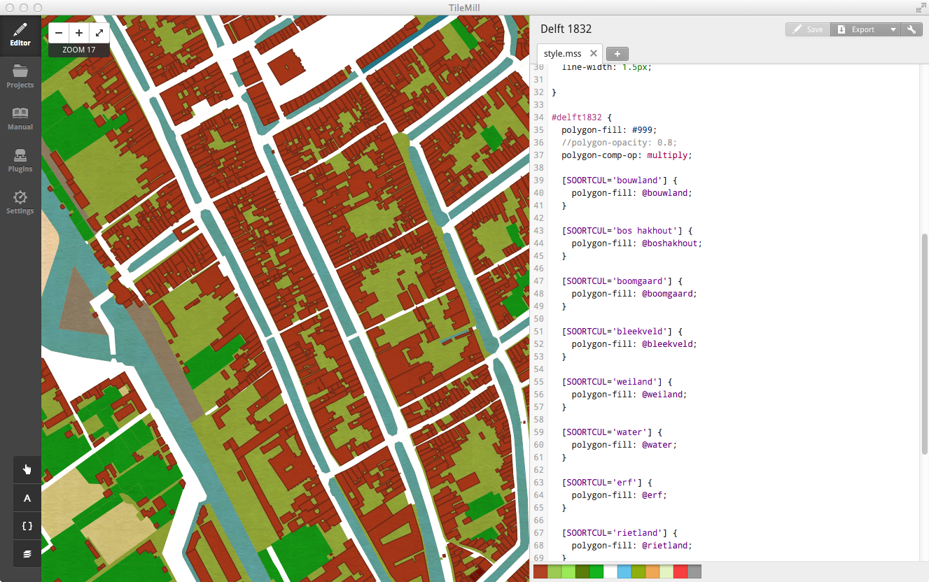
Task: Expand the Export dropdown arrow
Action: pos(893,29)
